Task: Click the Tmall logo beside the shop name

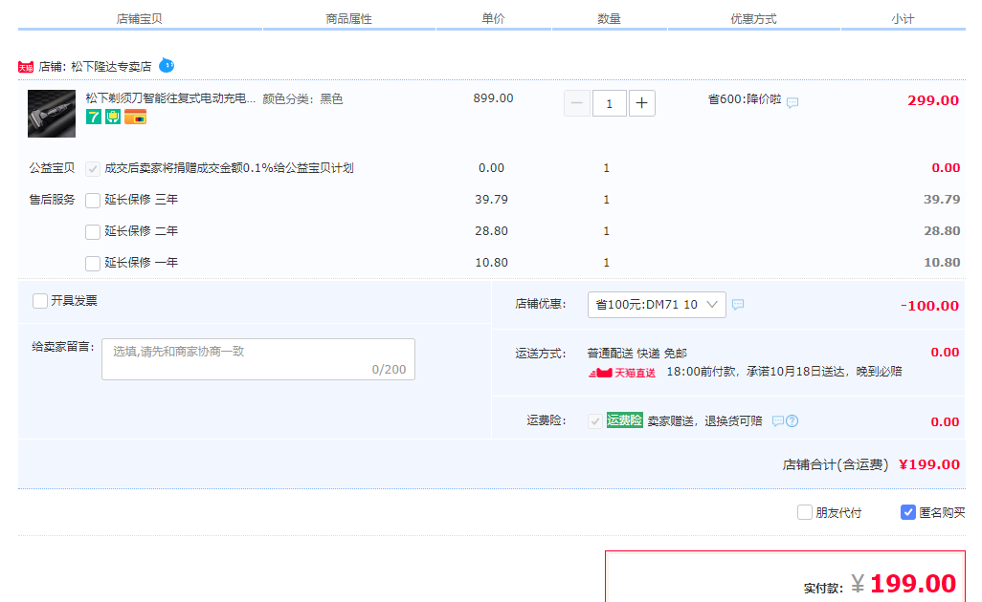Action: pyautogui.click(x=26, y=67)
